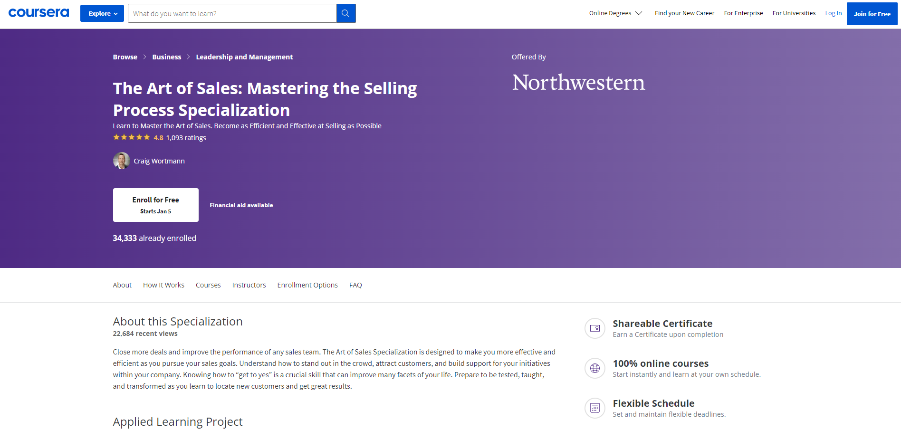Click the Financial aid available link
Screen dimensions: 901x430
point(241,205)
